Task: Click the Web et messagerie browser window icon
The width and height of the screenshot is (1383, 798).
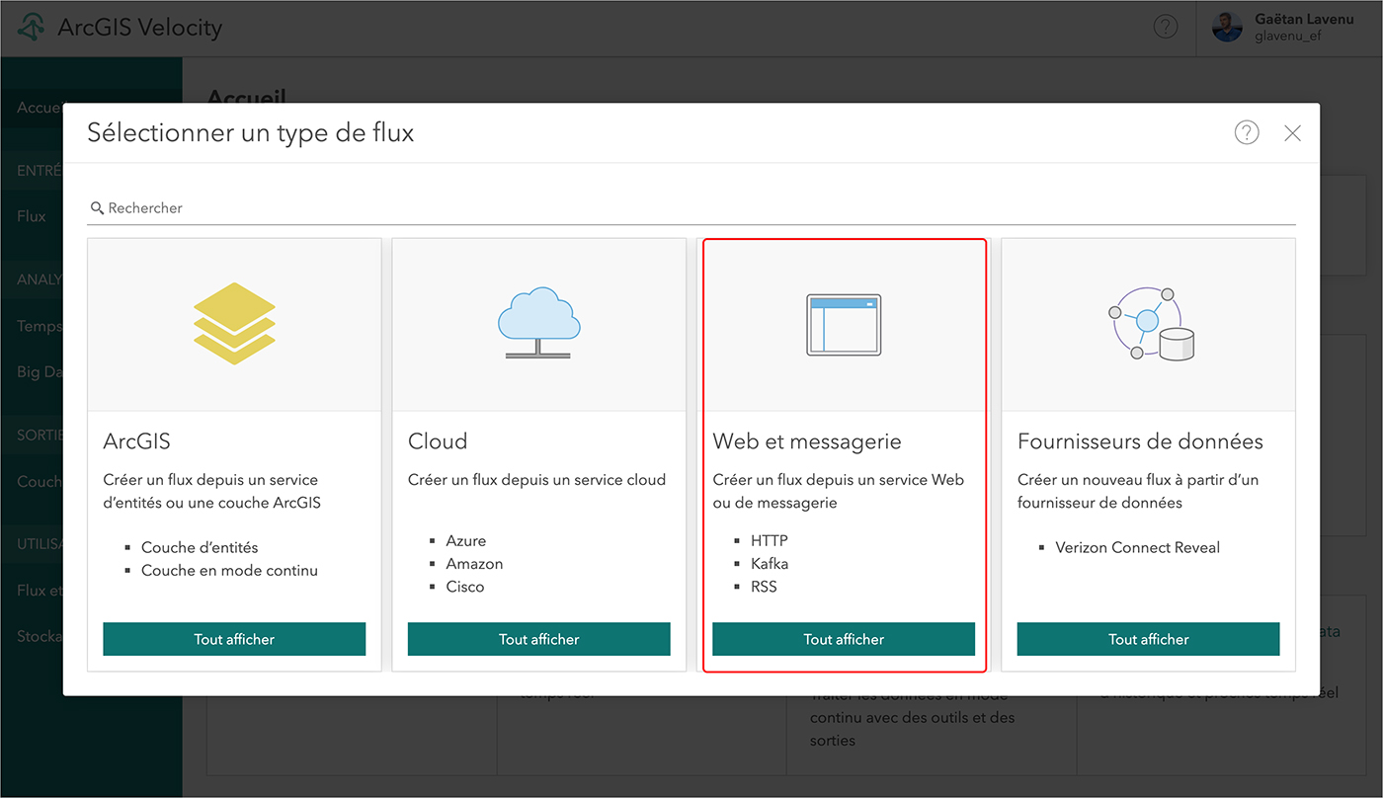Action: coord(844,325)
